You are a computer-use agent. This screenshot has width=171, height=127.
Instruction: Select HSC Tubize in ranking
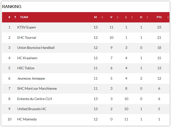(x=26, y=68)
